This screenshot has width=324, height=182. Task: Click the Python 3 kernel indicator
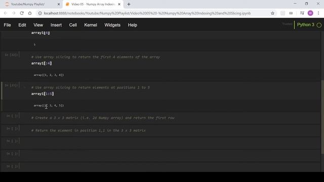pyautogui.click(x=305, y=25)
